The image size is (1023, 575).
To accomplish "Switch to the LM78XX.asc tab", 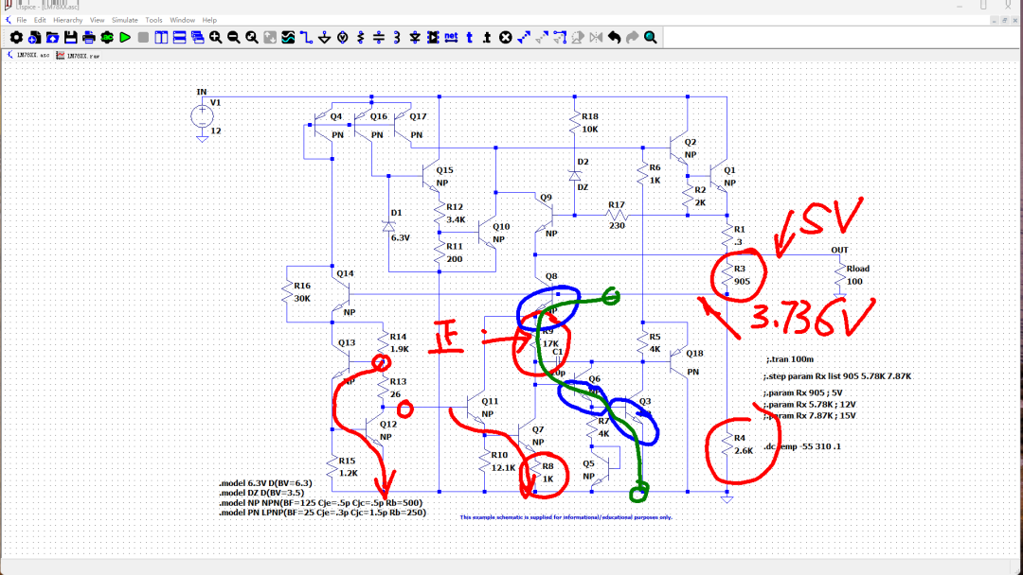I will coord(28,56).
